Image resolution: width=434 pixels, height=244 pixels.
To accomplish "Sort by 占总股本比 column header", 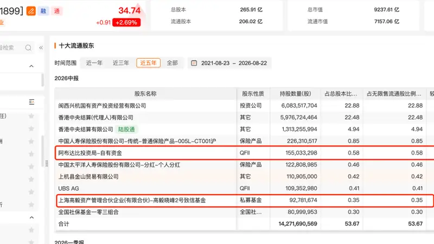I will [x=342, y=94].
